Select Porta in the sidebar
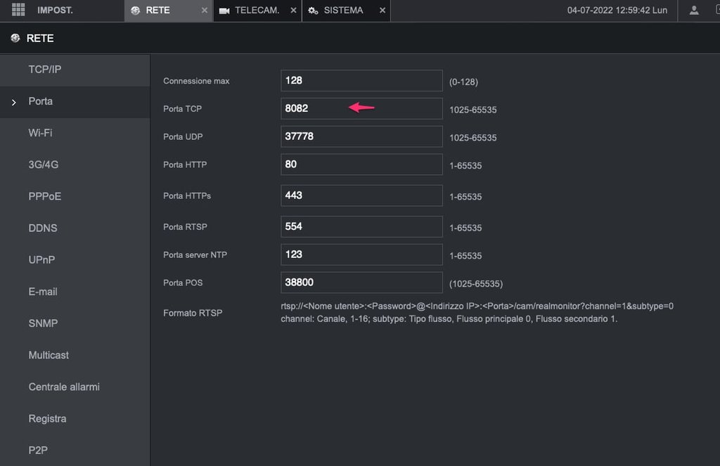Image resolution: width=720 pixels, height=466 pixels. click(x=75, y=101)
